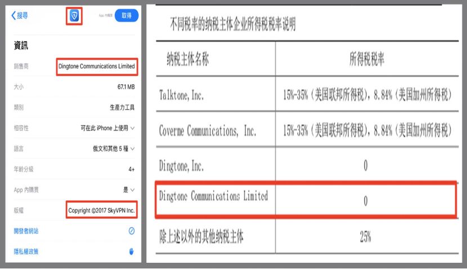Screen dimensions: 467x269
Task: Click the compass icon beside 開發者網站
Action: (132, 231)
